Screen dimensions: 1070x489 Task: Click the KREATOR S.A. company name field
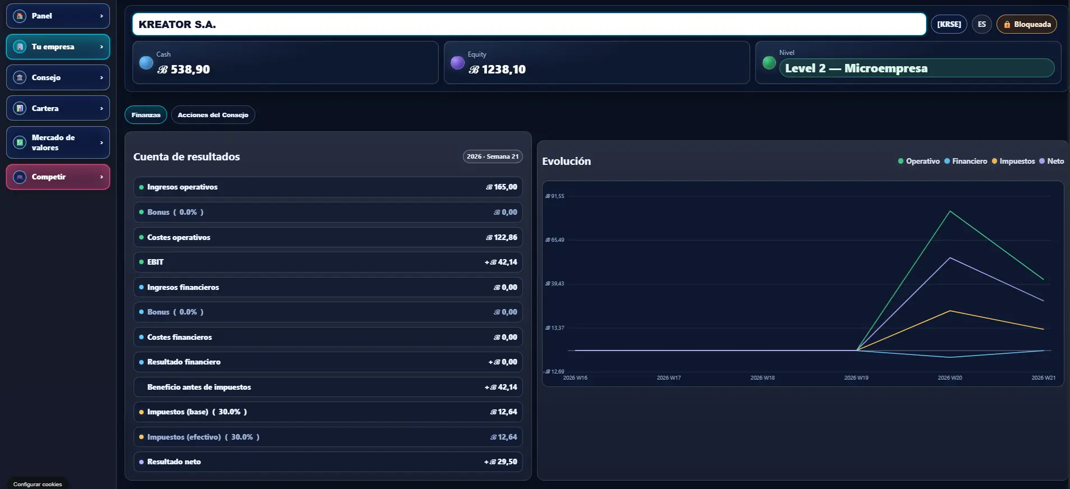click(529, 25)
